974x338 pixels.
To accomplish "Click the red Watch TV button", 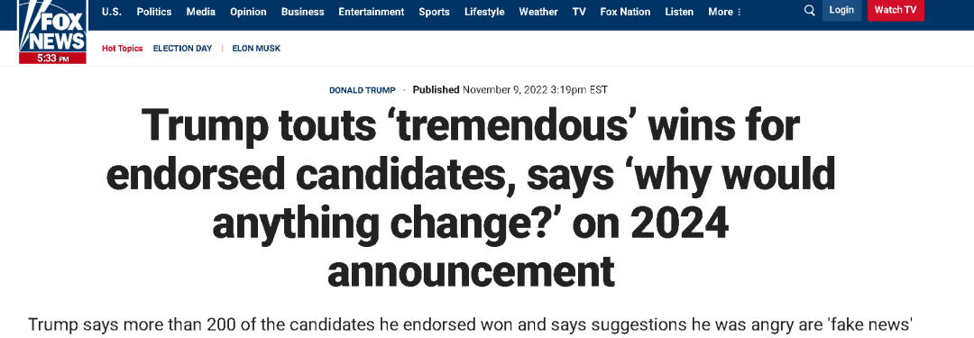I will pyautogui.click(x=896, y=10).
